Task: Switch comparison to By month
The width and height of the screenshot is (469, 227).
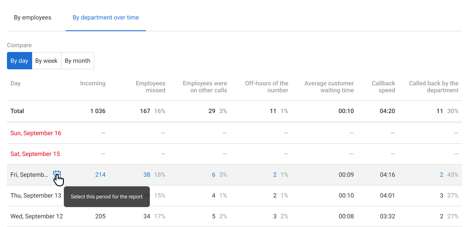Action: click(77, 61)
